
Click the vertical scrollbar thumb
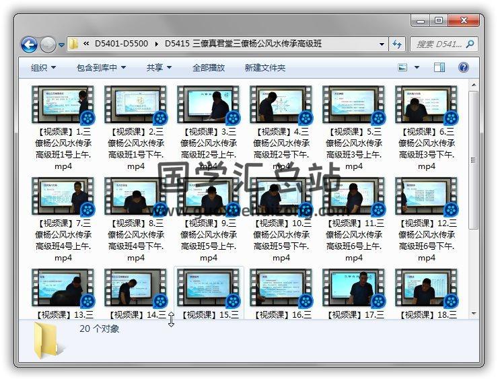473,162
